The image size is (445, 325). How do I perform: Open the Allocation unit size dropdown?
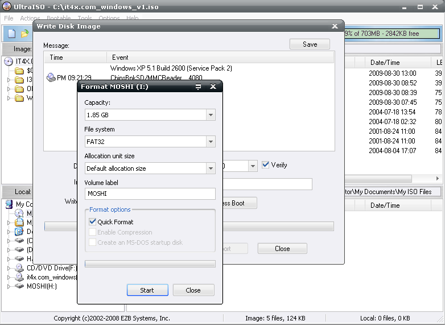click(x=211, y=168)
